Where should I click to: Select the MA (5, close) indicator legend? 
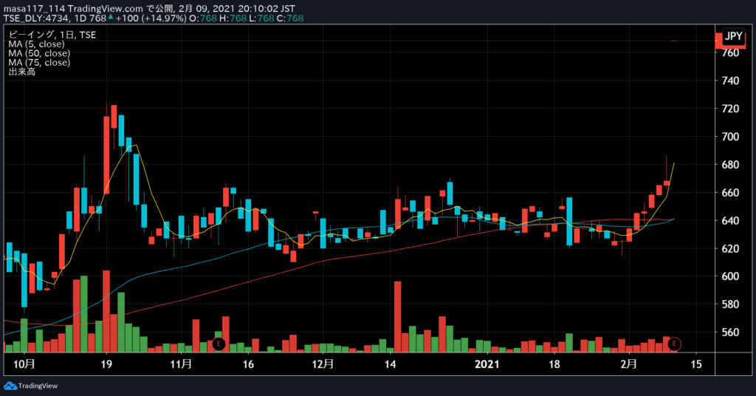point(36,44)
